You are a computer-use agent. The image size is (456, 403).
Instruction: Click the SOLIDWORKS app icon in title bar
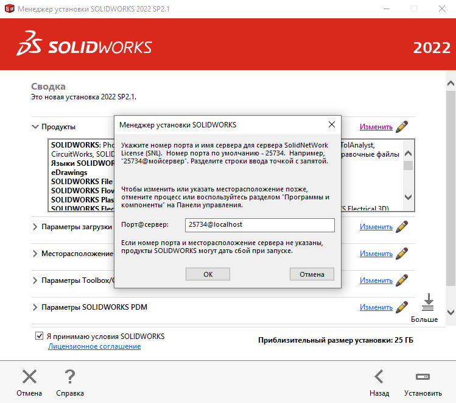tap(9, 9)
